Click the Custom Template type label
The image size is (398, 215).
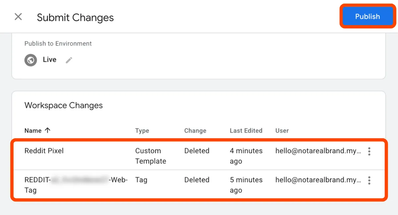coord(148,155)
